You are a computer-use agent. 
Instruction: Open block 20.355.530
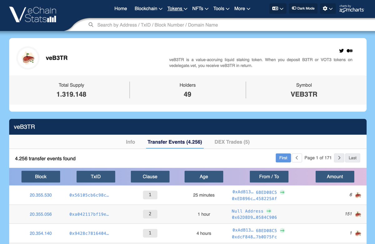(x=41, y=195)
